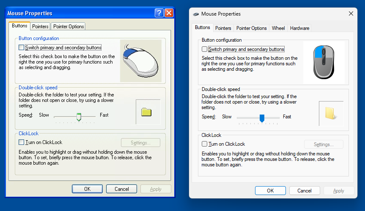Close the XP Mouse Properties window
The image size is (365, 211).
(169, 13)
